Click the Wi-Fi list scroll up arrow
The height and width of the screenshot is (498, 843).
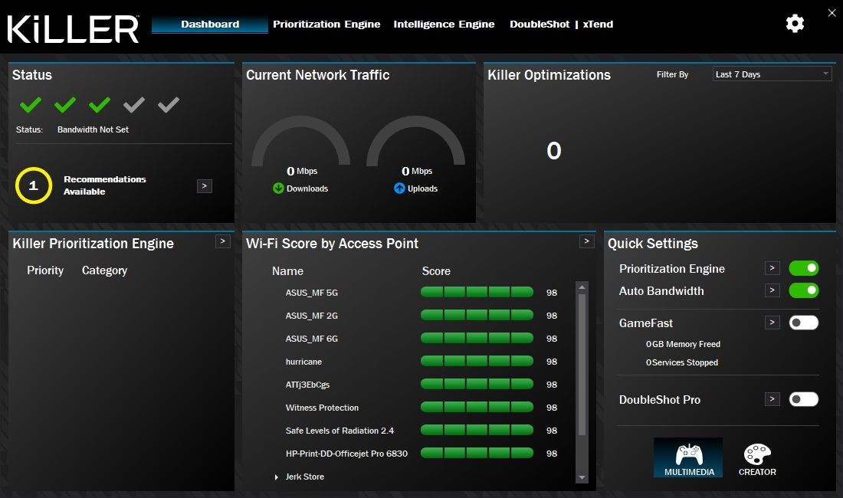pyautogui.click(x=582, y=287)
